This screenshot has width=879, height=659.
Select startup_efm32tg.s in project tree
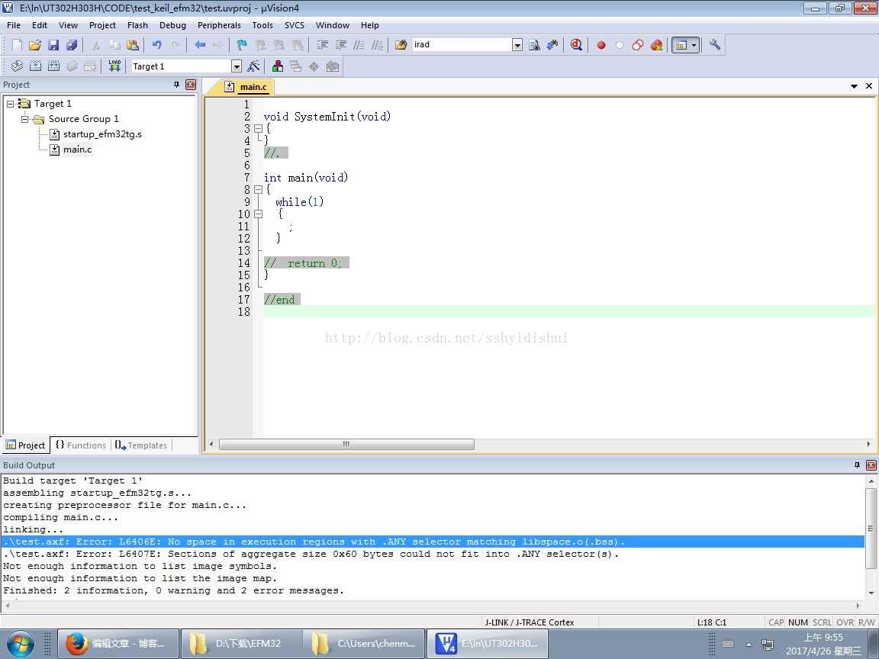102,134
